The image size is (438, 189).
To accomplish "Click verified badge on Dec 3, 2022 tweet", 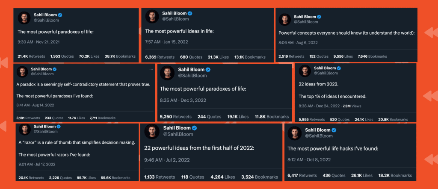I will click(208, 70).
